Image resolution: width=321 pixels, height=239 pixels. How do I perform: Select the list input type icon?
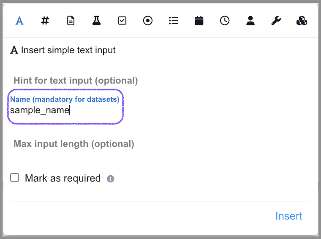[173, 21]
